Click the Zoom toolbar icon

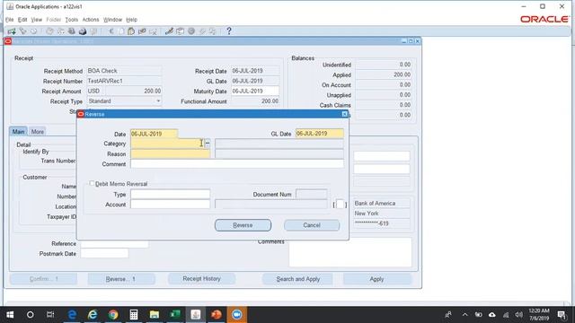tap(180, 31)
